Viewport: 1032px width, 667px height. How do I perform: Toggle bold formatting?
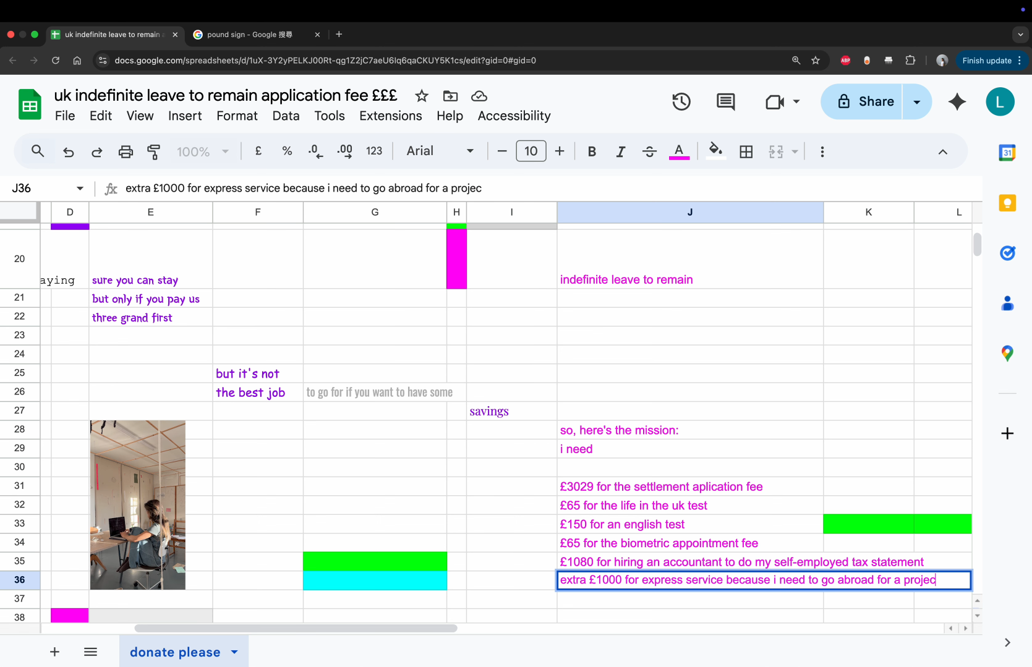click(x=592, y=151)
